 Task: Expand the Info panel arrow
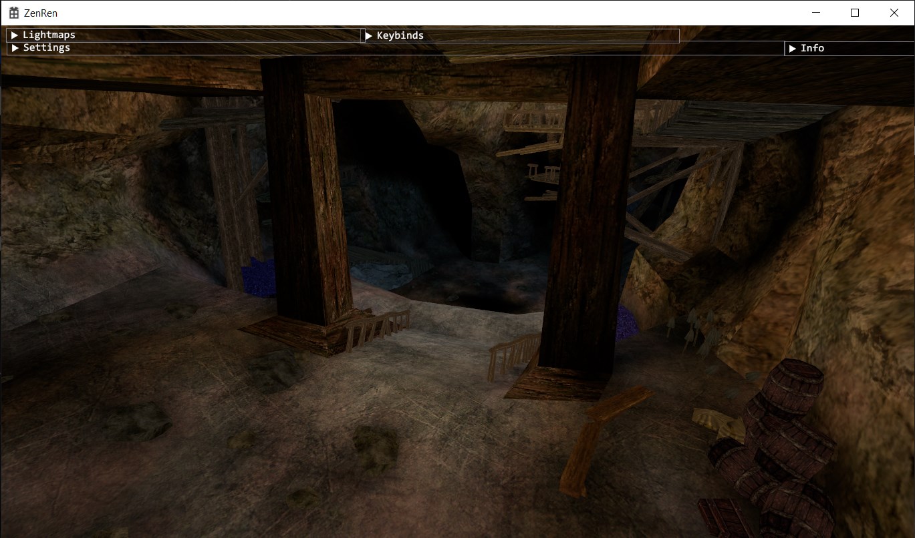coord(793,49)
